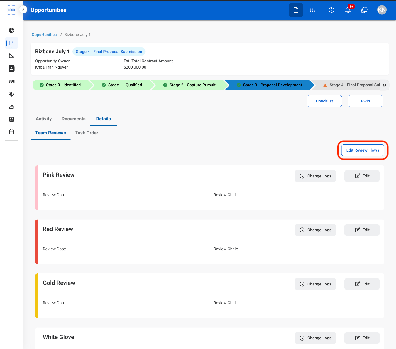This screenshot has height=349, width=396.
Task: Select the Team Reviews sub-tab
Action: tap(50, 133)
